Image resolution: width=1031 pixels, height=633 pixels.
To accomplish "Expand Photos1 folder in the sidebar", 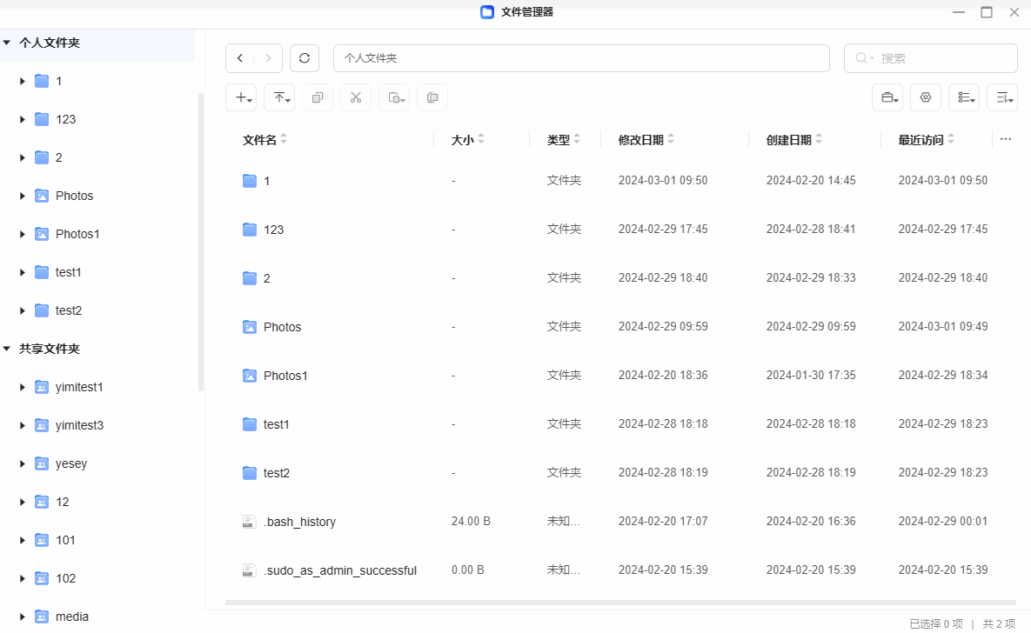I will coord(23,234).
